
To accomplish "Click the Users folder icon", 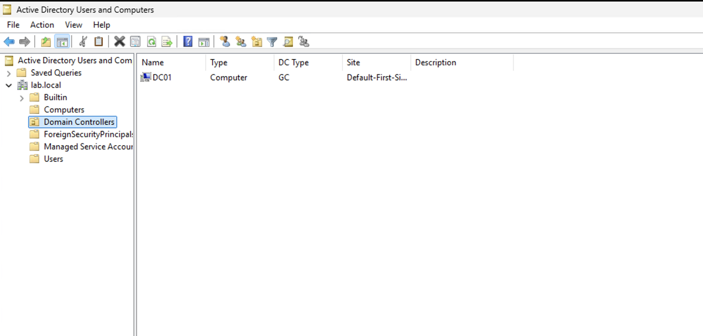I will click(x=35, y=159).
